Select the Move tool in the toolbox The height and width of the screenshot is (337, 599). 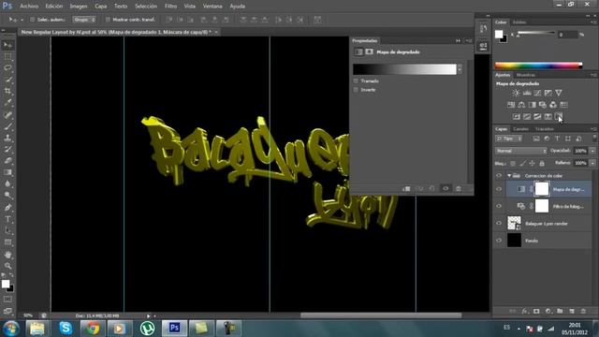tap(7, 45)
